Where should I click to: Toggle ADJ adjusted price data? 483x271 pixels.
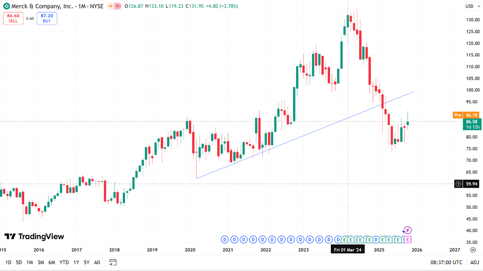coord(475,263)
